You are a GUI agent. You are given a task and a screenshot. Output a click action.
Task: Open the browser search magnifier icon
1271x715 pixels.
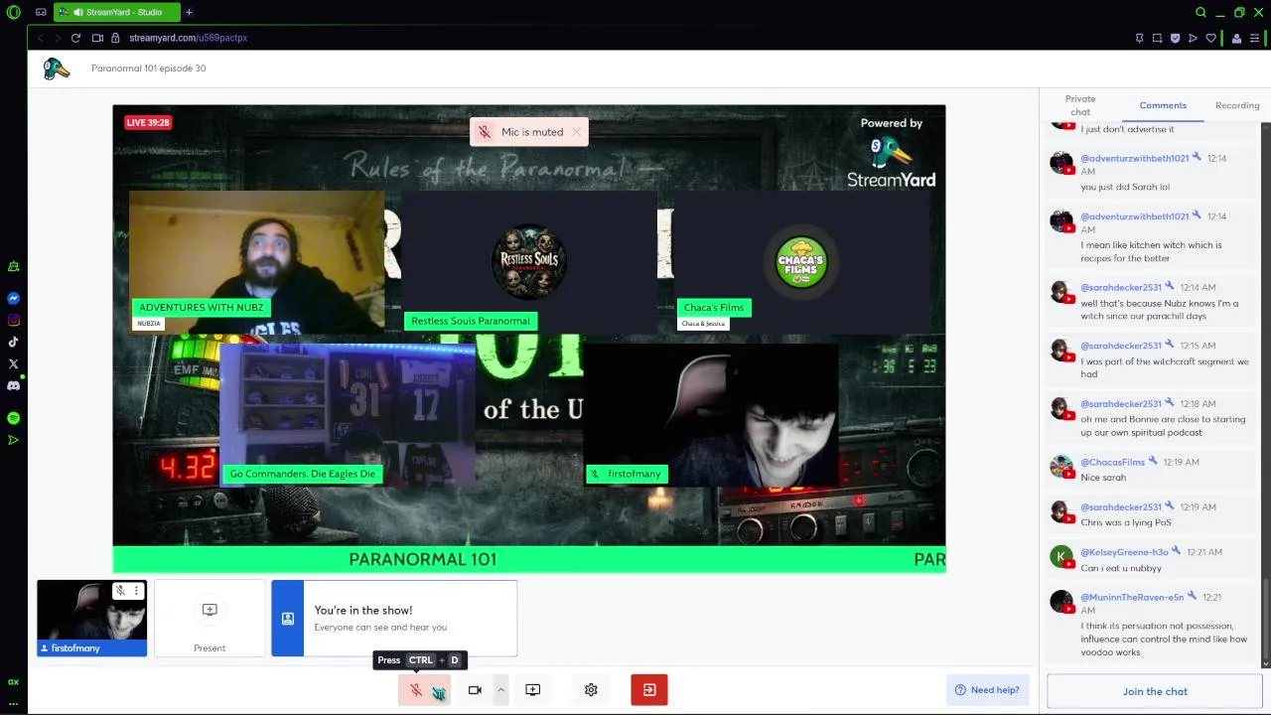(x=1200, y=13)
